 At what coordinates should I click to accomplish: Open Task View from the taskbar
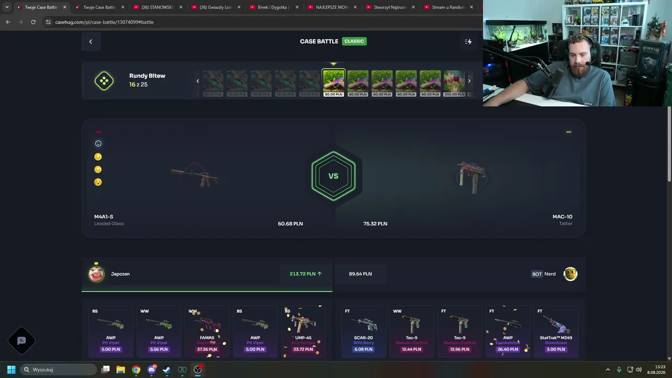click(106, 370)
